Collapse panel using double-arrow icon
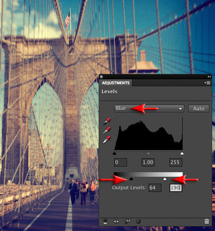This screenshot has height=231, width=215. pos(209,76)
